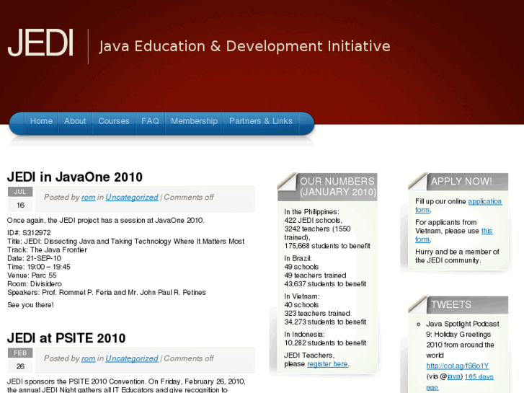The image size is (524, 393).
Task: Click the Speakers line of JavaOne post
Action: click(107, 292)
